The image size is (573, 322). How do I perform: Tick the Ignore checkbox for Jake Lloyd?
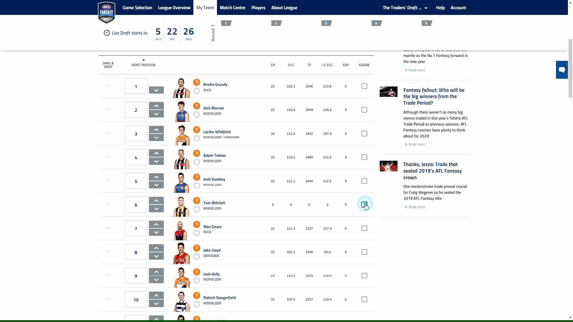pyautogui.click(x=364, y=252)
